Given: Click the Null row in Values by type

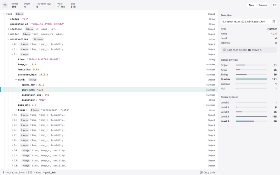Looking at the screenshot, I should 249,88.
